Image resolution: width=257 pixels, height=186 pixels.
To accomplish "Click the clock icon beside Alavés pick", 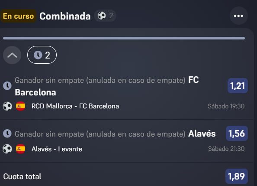I will pyautogui.click(x=7, y=134).
